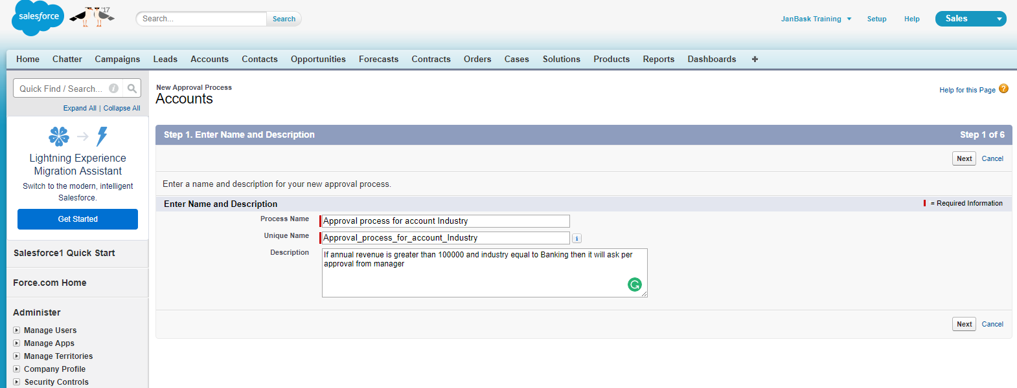
Task: Click the Salesforce cloud logo
Action: click(x=38, y=17)
